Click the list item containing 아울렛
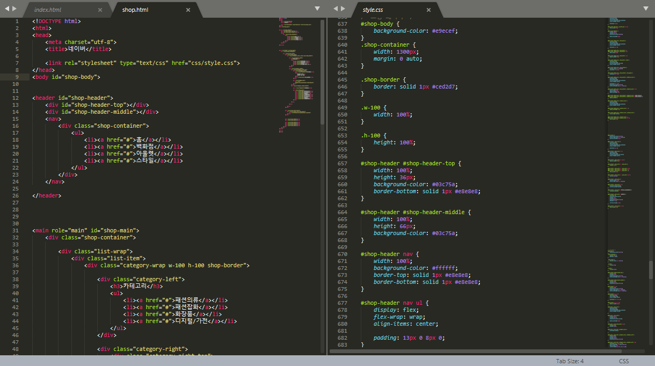655x366 pixels. tap(133, 153)
